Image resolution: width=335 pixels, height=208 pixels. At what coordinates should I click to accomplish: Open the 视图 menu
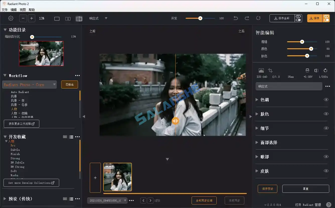[22, 9]
